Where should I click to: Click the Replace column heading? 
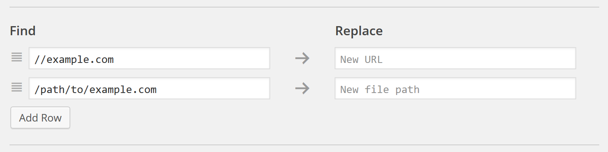[x=359, y=31]
